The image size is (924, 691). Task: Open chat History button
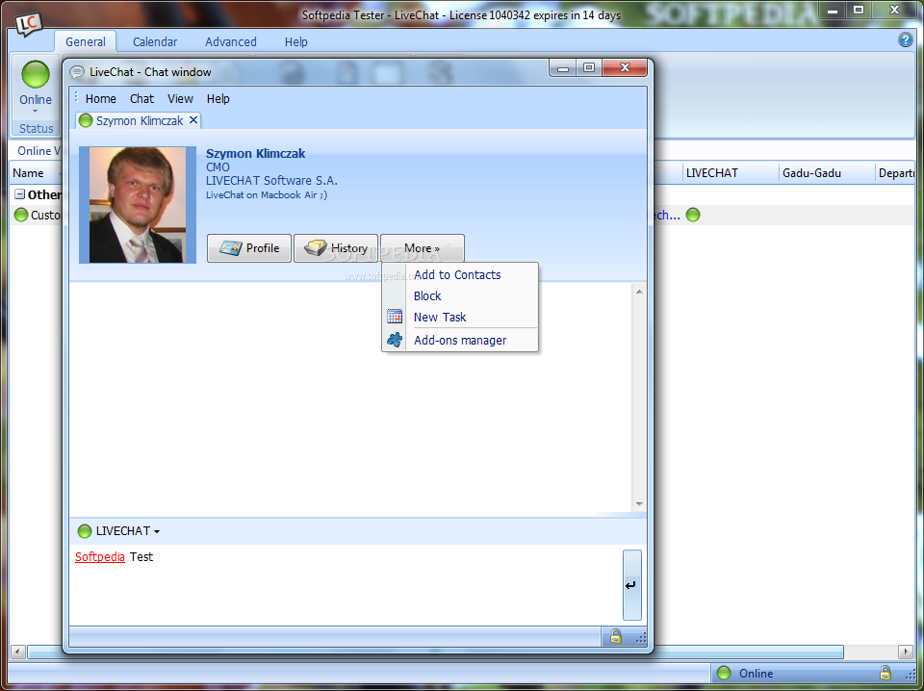[336, 248]
